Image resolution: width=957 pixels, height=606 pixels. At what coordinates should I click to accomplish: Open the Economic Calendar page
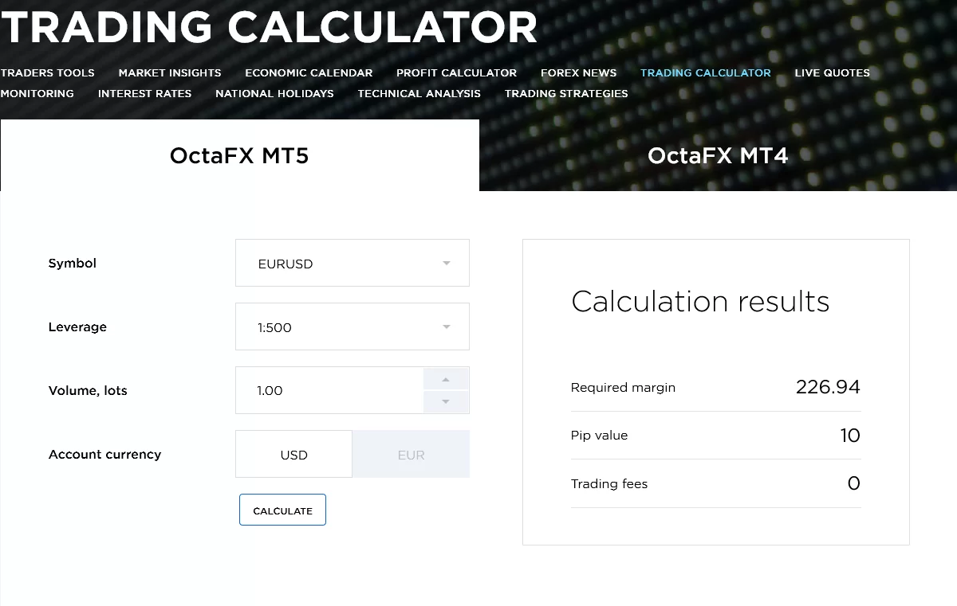click(309, 72)
